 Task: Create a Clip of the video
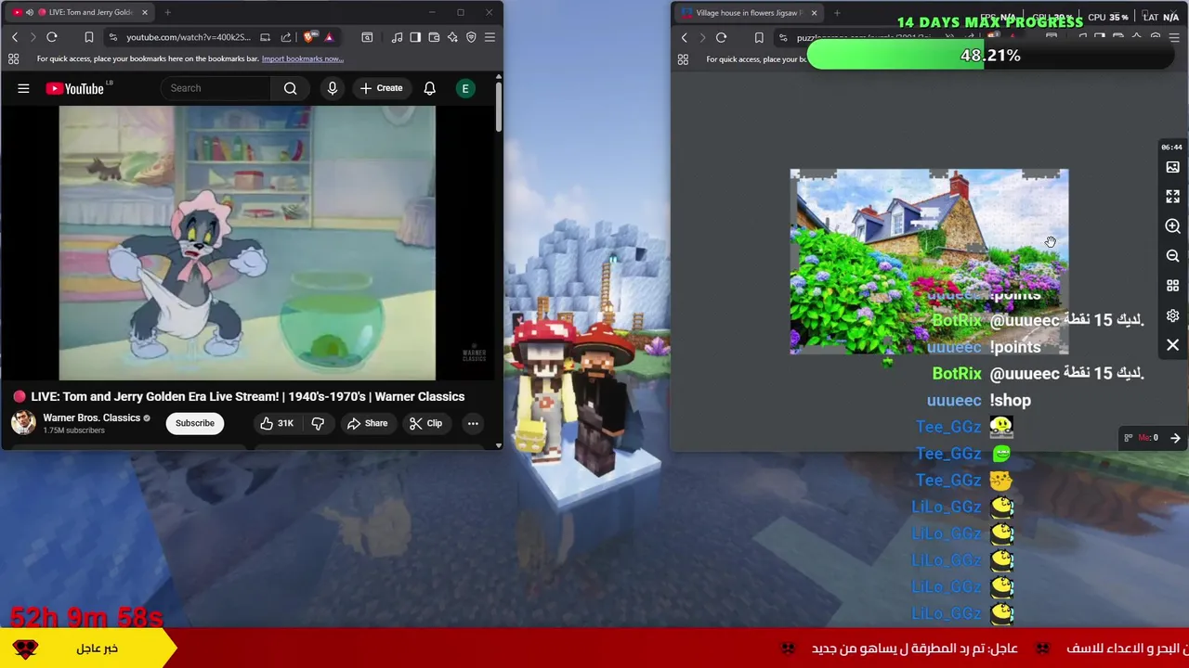425,423
